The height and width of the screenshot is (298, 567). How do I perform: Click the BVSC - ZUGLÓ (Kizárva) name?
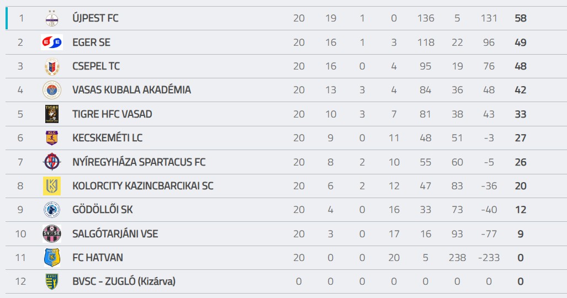pos(124,281)
